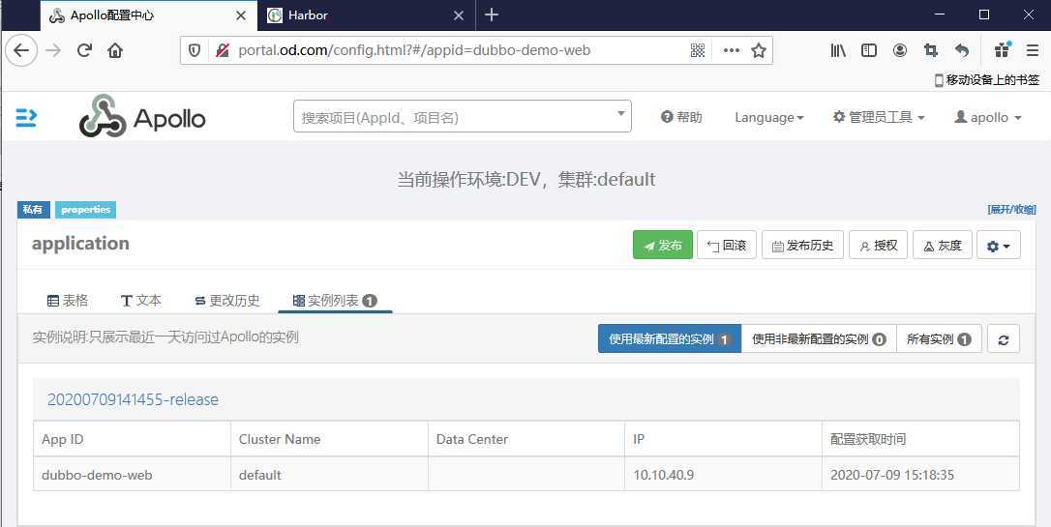Click the browser back arrow button
The width and height of the screenshot is (1051, 527).
click(x=21, y=50)
